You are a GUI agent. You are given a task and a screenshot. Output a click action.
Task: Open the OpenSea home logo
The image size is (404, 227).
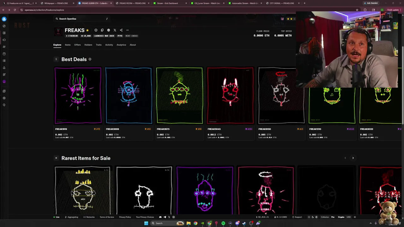[x=4, y=19]
